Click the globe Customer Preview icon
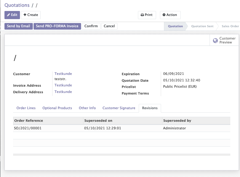The width and height of the screenshot is (240, 177). pos(215,41)
